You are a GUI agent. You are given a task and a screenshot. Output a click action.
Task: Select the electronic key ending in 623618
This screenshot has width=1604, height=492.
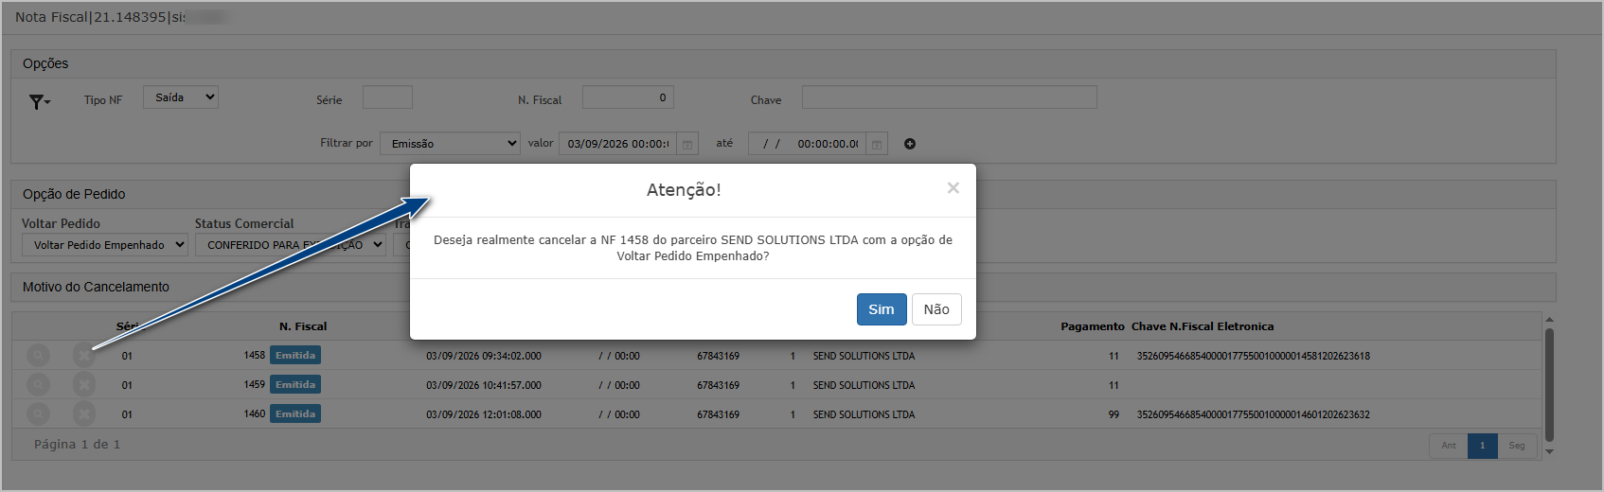coord(1254,356)
